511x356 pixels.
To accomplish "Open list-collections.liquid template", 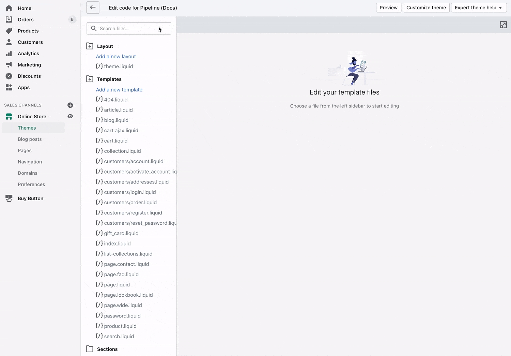I will 124,254.
